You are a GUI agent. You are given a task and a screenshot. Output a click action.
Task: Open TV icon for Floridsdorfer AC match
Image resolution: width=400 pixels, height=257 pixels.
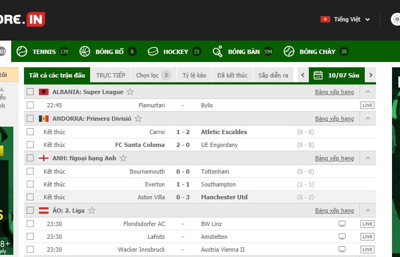click(342, 224)
